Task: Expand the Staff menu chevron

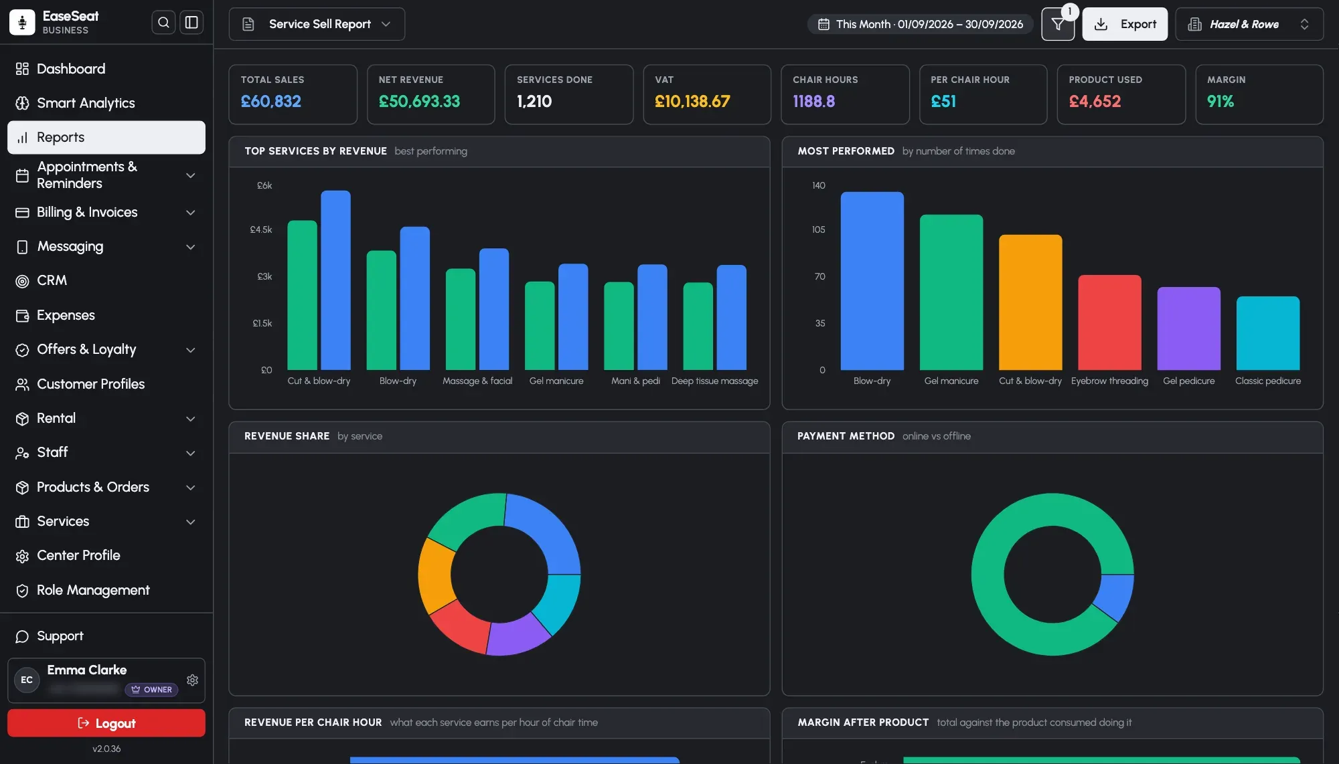Action: [191, 453]
